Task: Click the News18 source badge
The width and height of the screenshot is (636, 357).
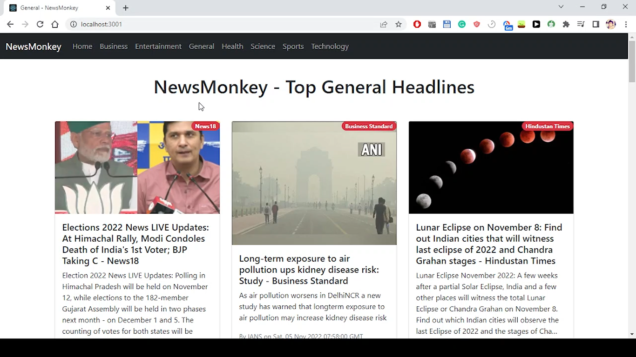Action: click(205, 126)
